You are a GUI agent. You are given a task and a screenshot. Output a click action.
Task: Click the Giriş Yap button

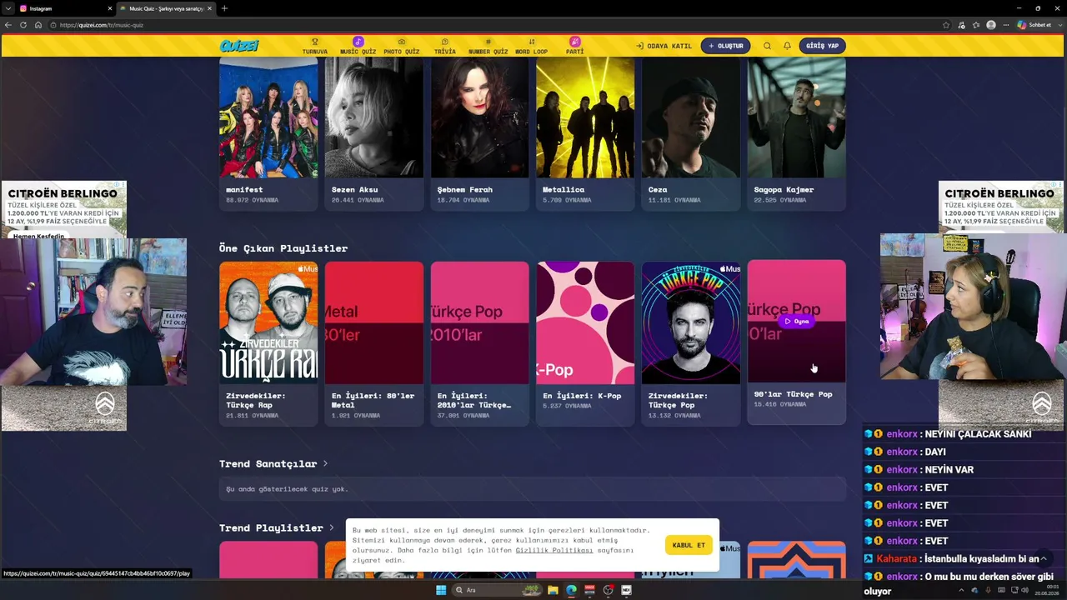tap(822, 46)
